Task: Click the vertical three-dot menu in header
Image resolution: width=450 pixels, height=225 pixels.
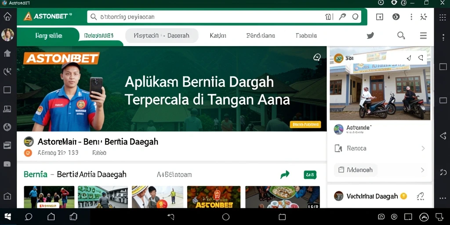Action: pos(411,17)
